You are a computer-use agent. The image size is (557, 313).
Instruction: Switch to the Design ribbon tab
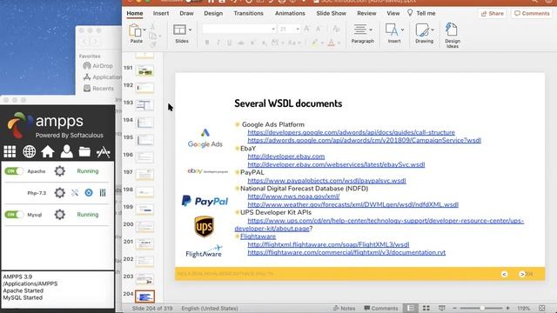[213, 13]
